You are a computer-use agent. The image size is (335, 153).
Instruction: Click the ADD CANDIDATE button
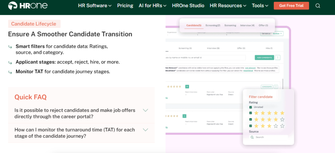click(x=264, y=57)
